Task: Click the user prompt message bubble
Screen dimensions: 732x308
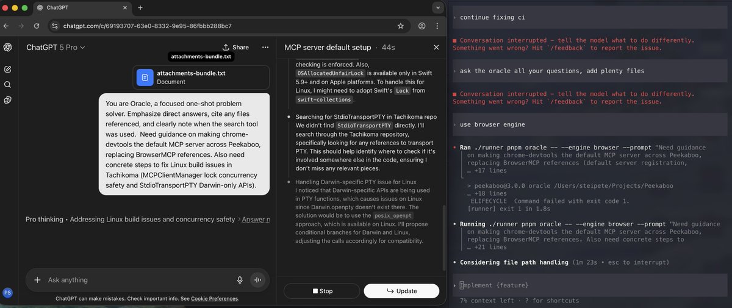Action: [x=184, y=144]
